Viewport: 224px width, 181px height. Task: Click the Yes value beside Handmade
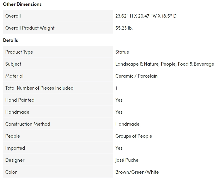click(119, 112)
